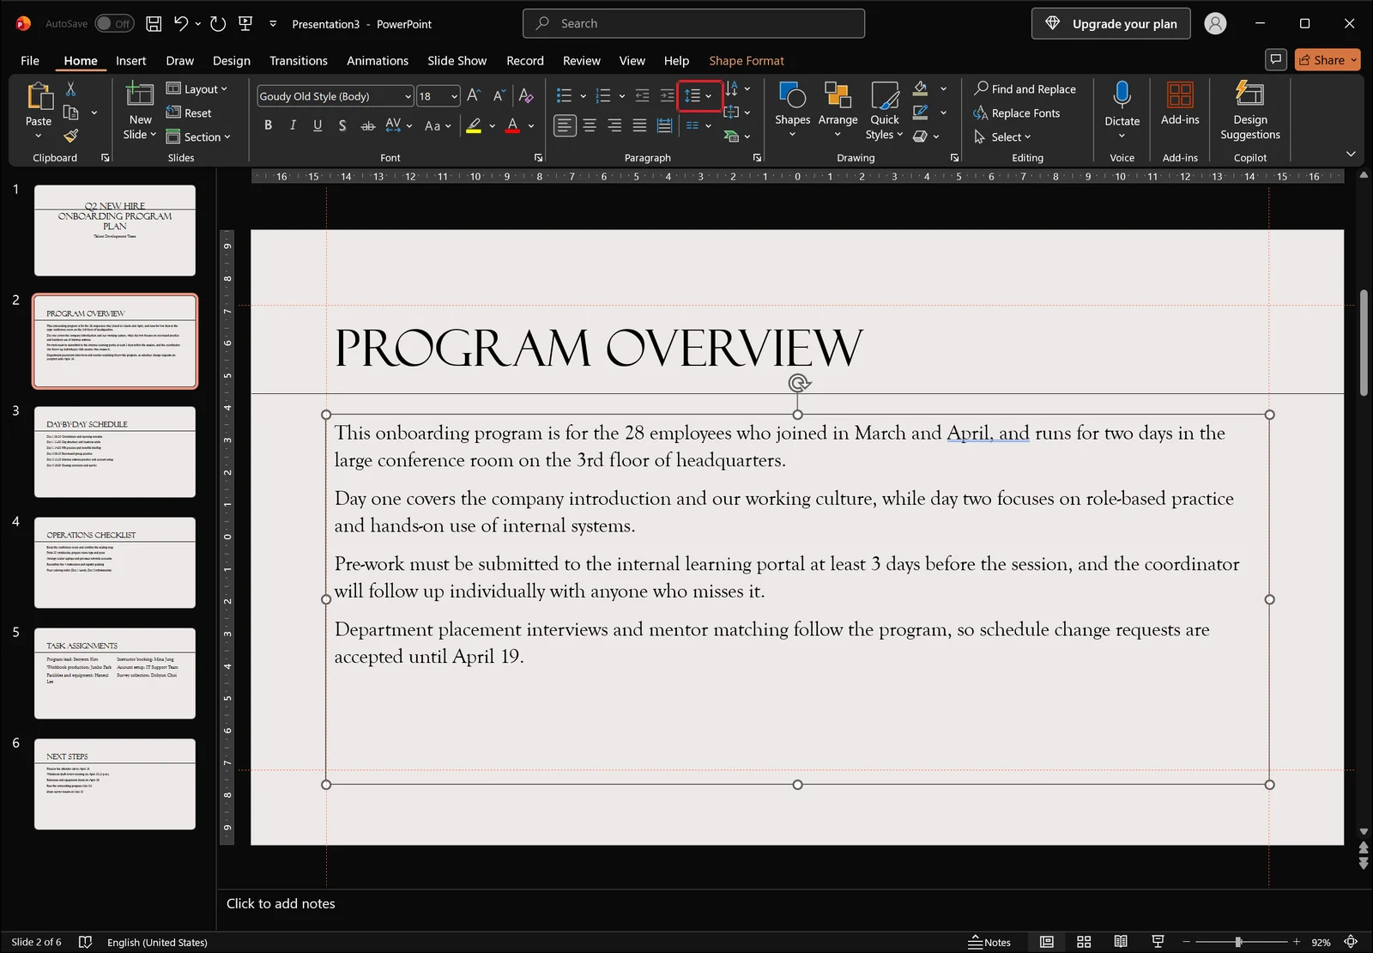Switch to the Transitions tab

point(298,60)
